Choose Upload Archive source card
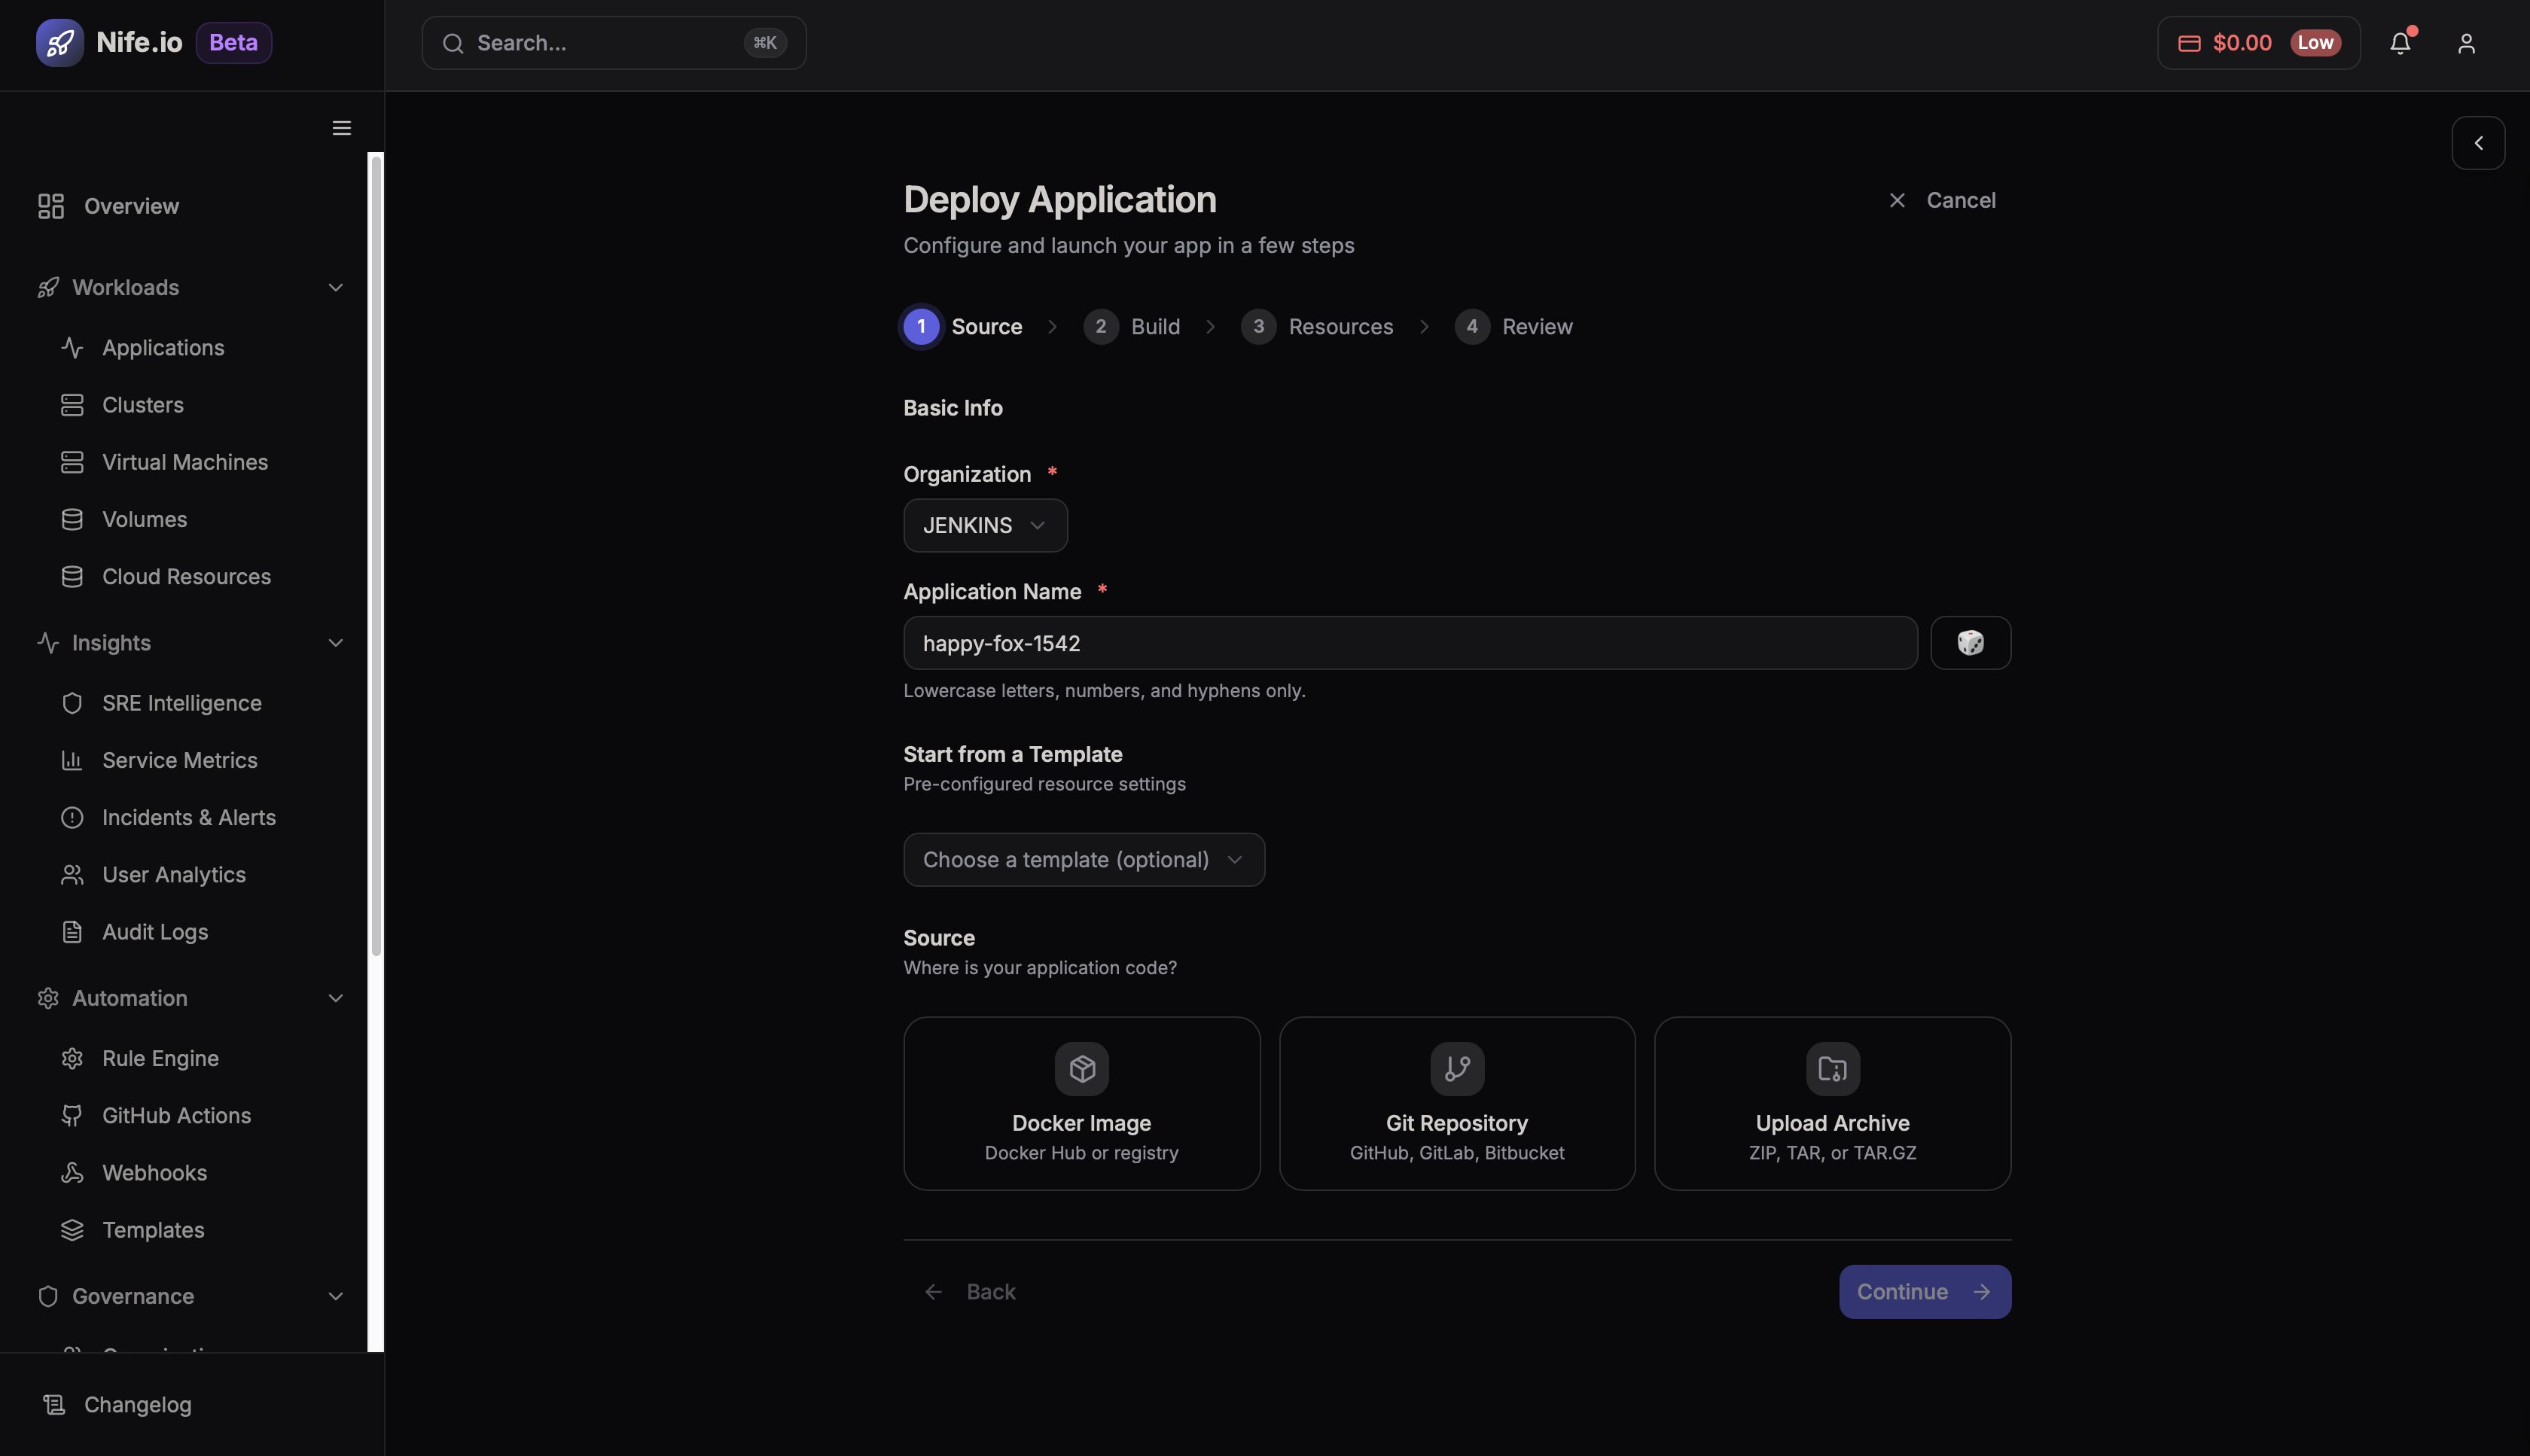2530x1456 pixels. coord(1832,1103)
